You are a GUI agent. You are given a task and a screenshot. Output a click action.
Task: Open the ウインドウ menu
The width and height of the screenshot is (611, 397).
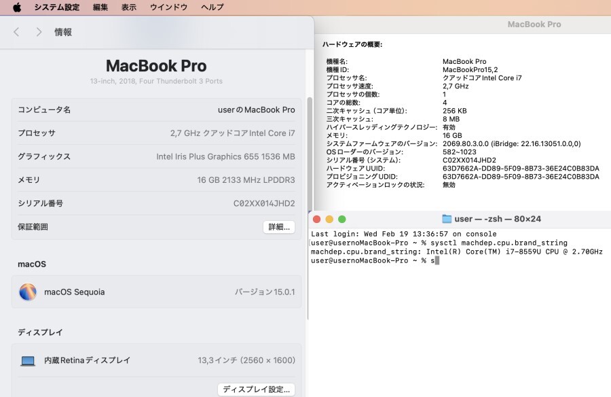(x=169, y=7)
